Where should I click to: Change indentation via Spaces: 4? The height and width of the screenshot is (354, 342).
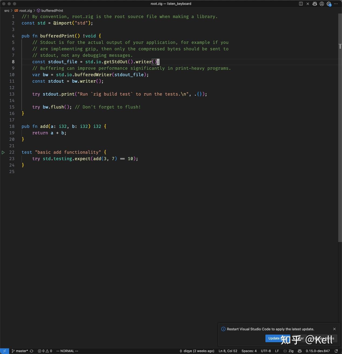(249, 351)
